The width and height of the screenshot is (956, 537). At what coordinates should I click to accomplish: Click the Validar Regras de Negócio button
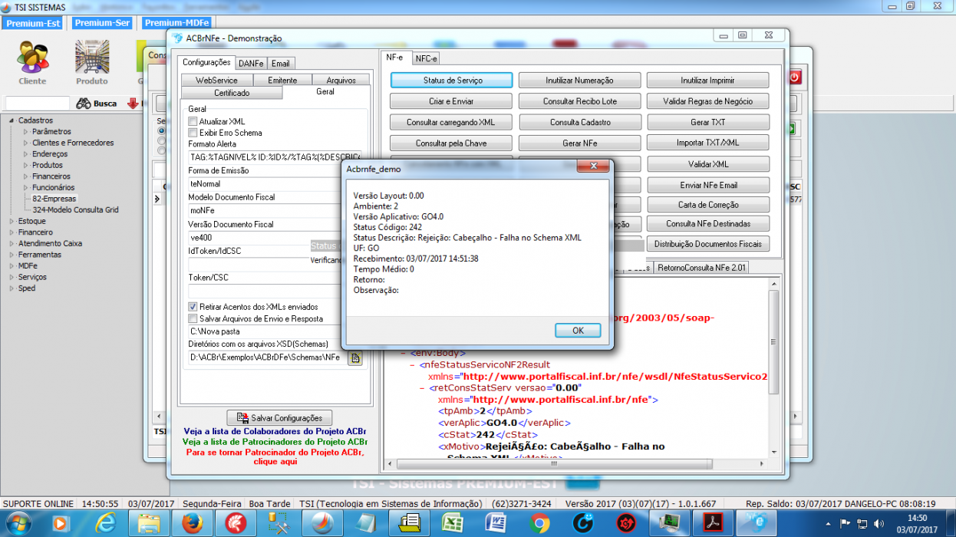click(707, 101)
